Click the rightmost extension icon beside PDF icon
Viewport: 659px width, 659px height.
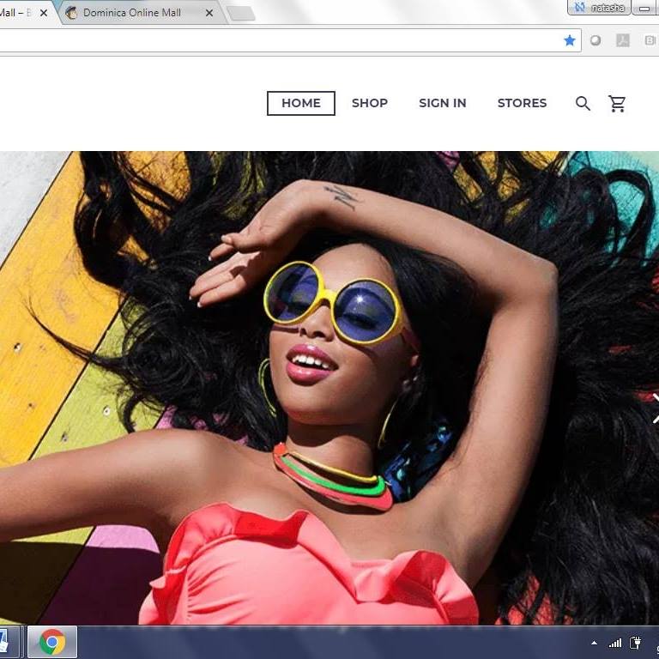coord(650,40)
